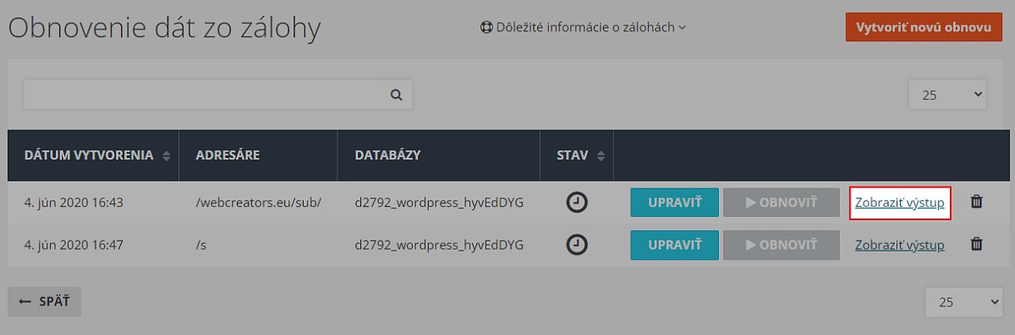
Task: Open Zobraziť výstup link in second row
Action: point(900,245)
